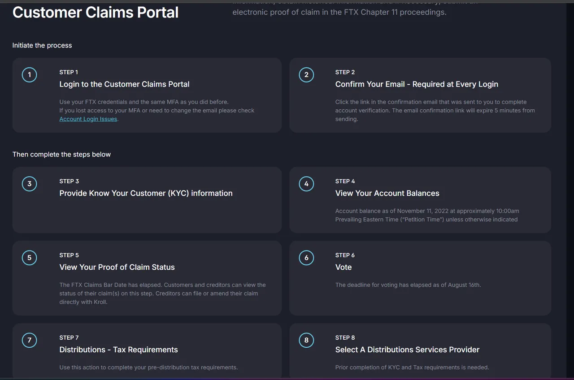Click the step 4 circle icon
Screen dimensions: 574x380
point(306,184)
